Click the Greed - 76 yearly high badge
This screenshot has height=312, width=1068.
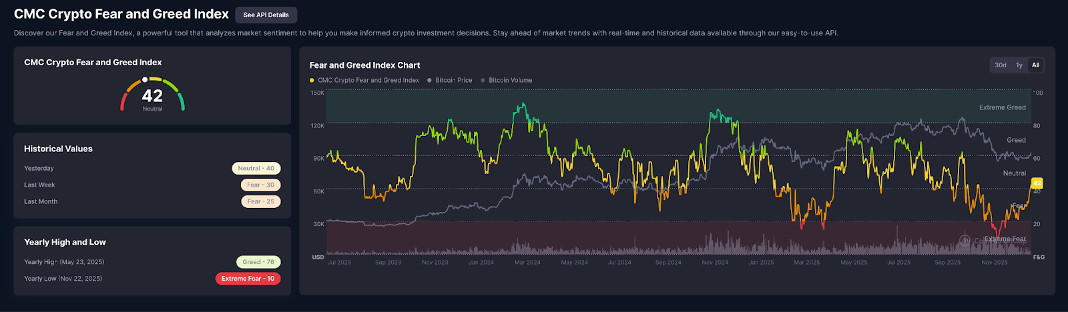(x=258, y=262)
